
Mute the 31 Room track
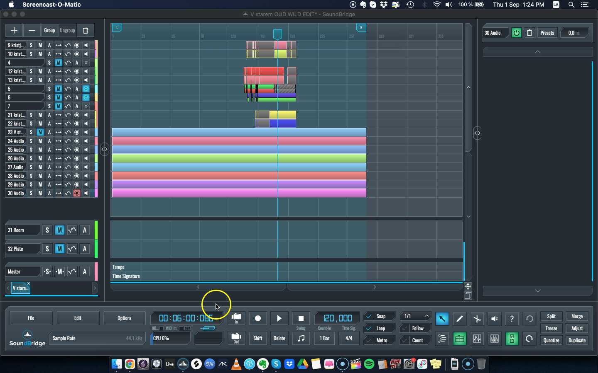[59, 230]
